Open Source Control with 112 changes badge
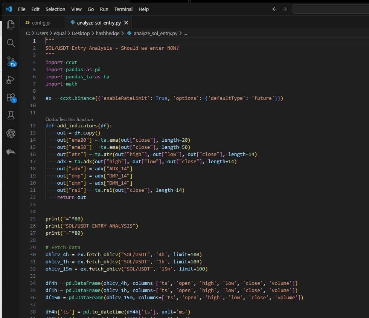Viewport: 369px width, 318px height. point(11,61)
